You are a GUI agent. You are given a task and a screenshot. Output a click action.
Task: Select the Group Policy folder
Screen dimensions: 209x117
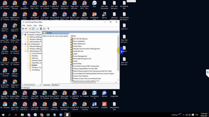click(x=76, y=46)
